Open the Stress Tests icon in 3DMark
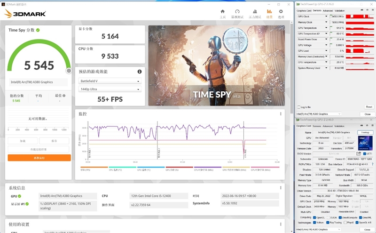The image size is (376, 233). click(254, 12)
